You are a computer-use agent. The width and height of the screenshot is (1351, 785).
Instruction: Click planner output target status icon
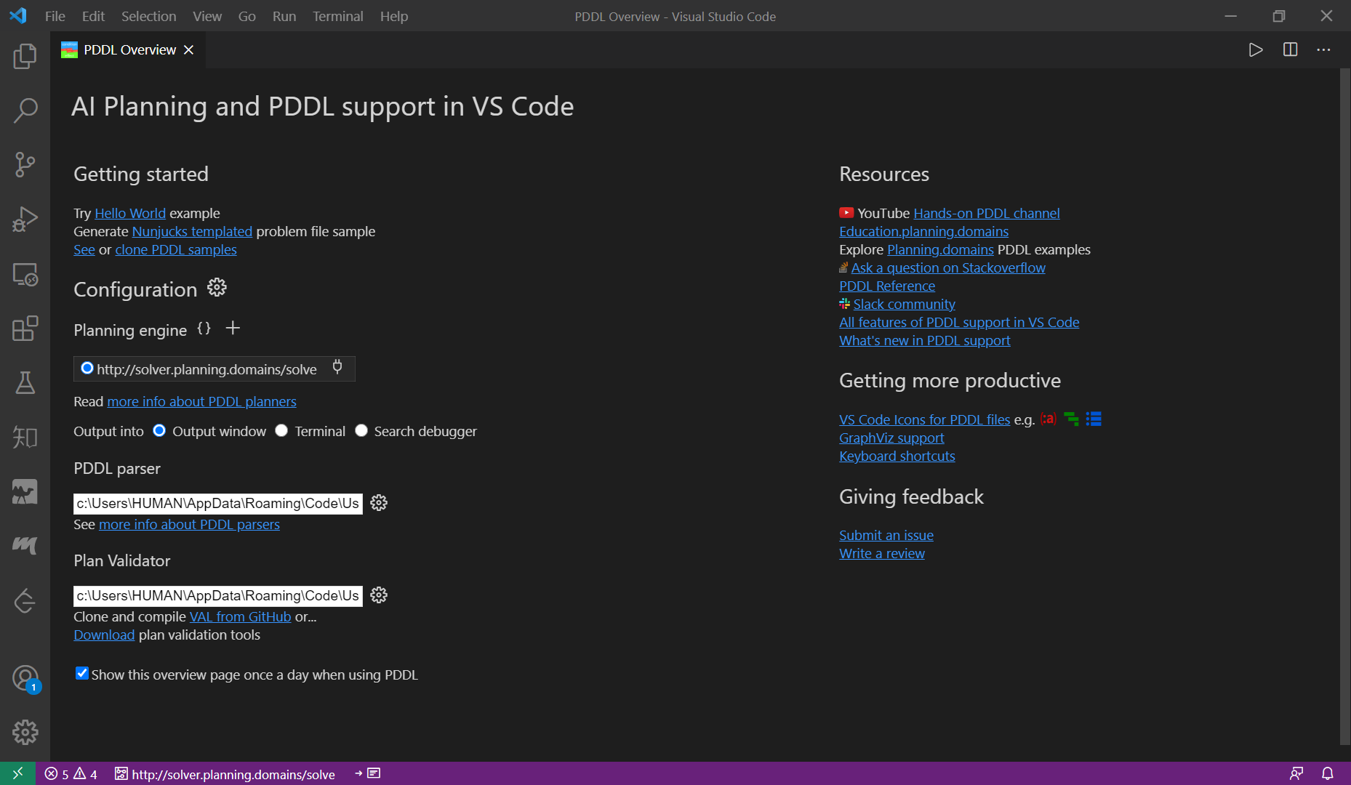pyautogui.click(x=367, y=773)
